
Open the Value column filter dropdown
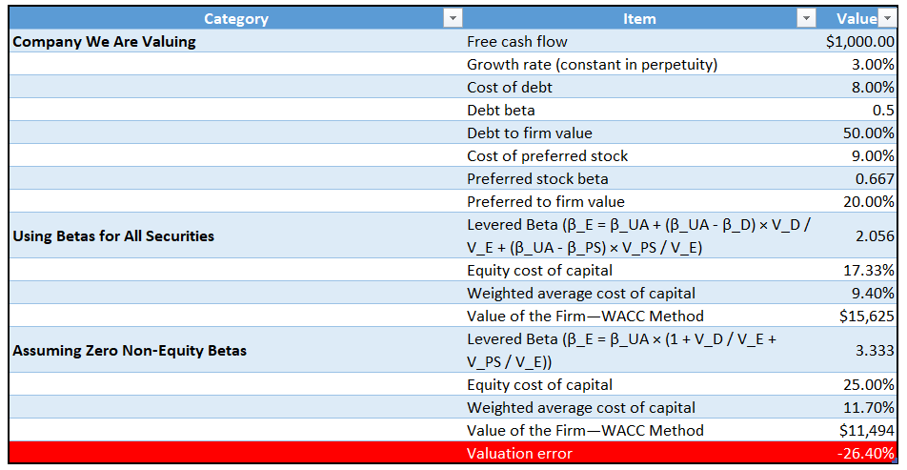click(x=887, y=19)
